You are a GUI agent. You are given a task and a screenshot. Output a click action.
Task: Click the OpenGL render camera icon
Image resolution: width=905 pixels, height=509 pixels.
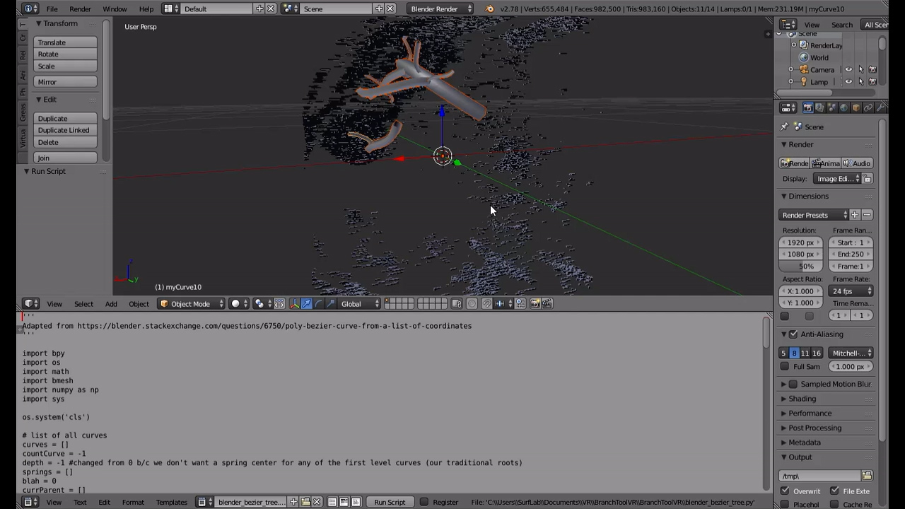[535, 304]
